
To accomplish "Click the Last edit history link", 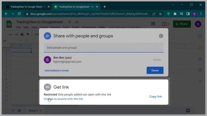I will coord(125,27).
